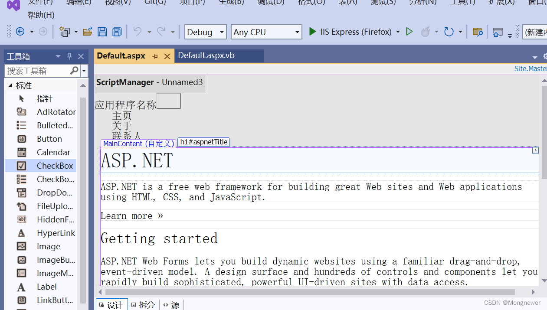Click the toolbox search magnifier icon
This screenshot has width=547, height=310.
pyautogui.click(x=74, y=70)
